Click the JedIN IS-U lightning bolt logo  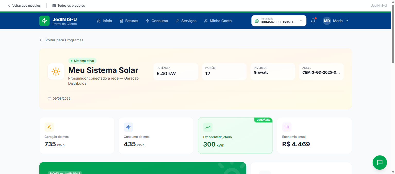coord(44,21)
